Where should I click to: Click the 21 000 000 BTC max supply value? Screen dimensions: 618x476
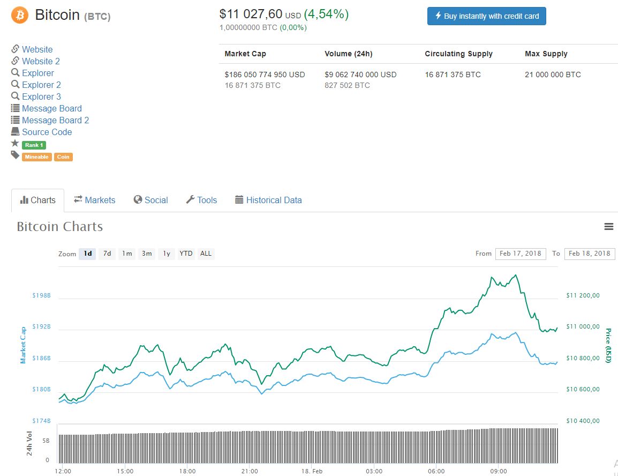pos(553,75)
